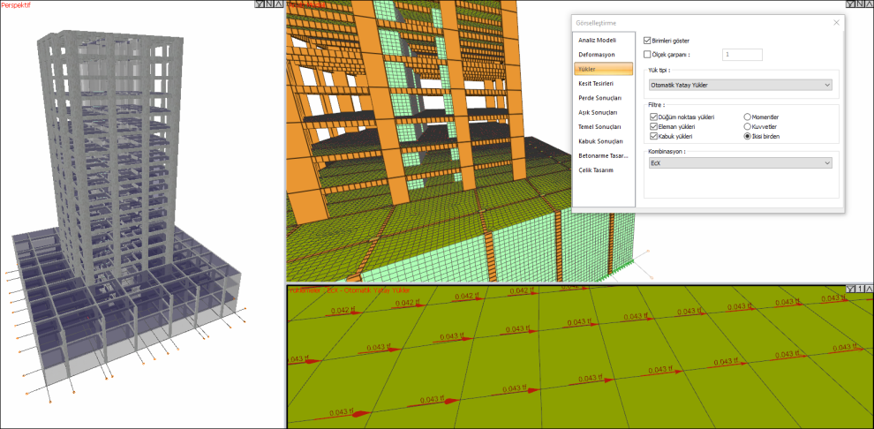The image size is (874, 429).
Task: Click maximize arrow icon in Perspektif viewport
Action: (278, 4)
